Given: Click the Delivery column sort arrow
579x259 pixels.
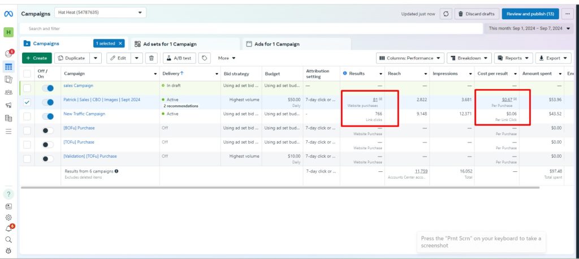Looking at the screenshot, I should pos(182,73).
